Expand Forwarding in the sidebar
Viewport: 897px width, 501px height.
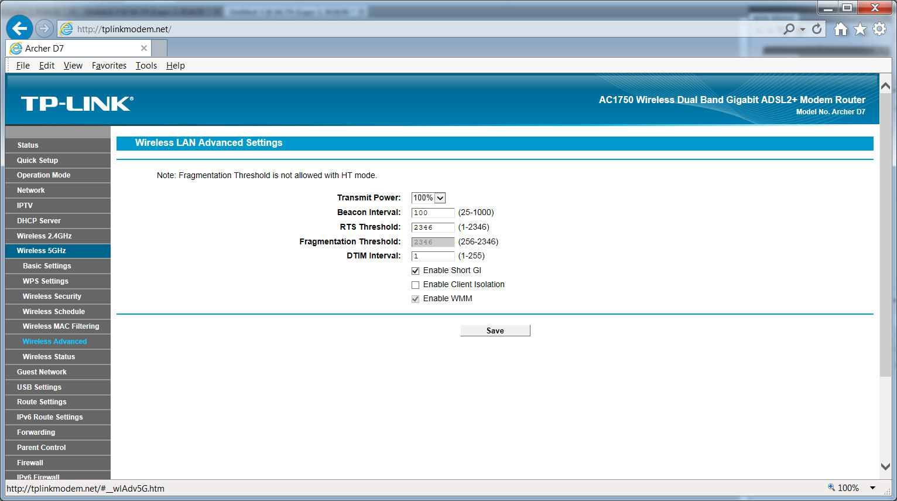(x=58, y=432)
